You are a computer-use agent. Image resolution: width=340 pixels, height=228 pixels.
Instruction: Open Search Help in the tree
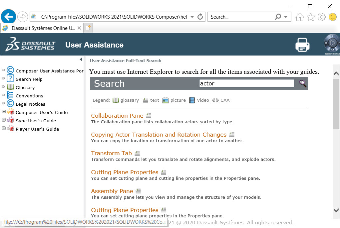click(x=29, y=79)
